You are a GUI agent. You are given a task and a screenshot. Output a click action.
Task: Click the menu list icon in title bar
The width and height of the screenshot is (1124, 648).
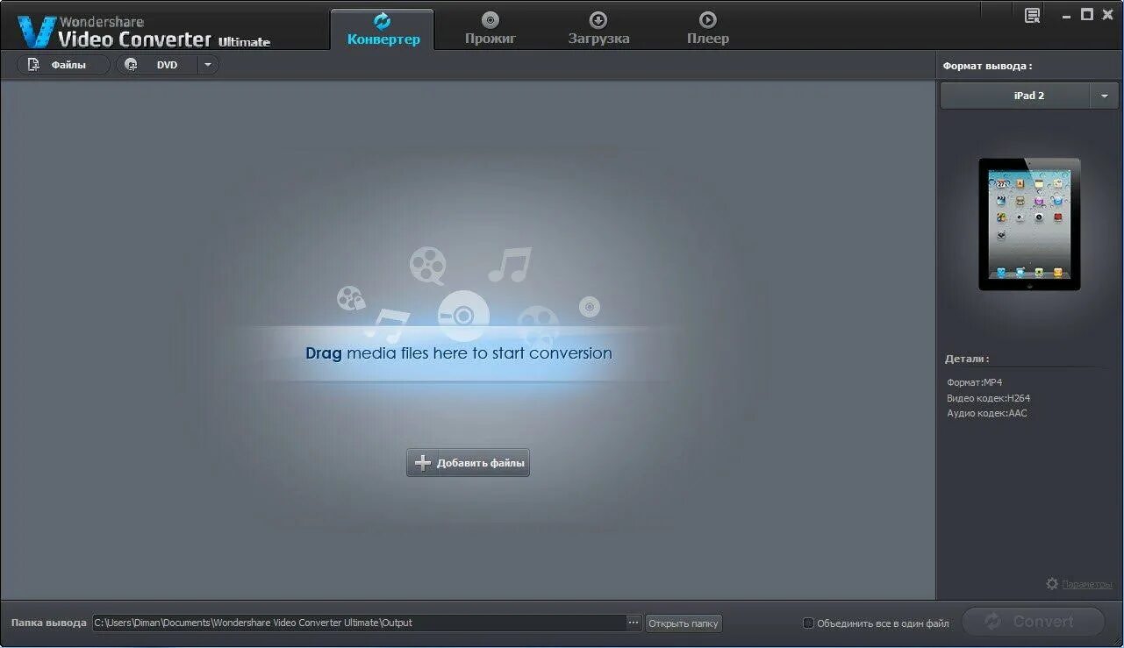click(x=1033, y=15)
